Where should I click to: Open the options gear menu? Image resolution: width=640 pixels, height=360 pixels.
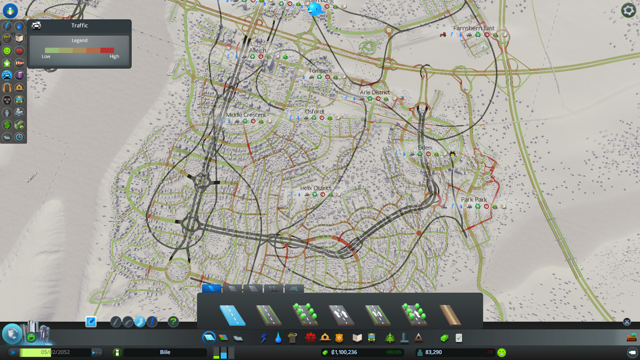pyautogui.click(x=628, y=10)
